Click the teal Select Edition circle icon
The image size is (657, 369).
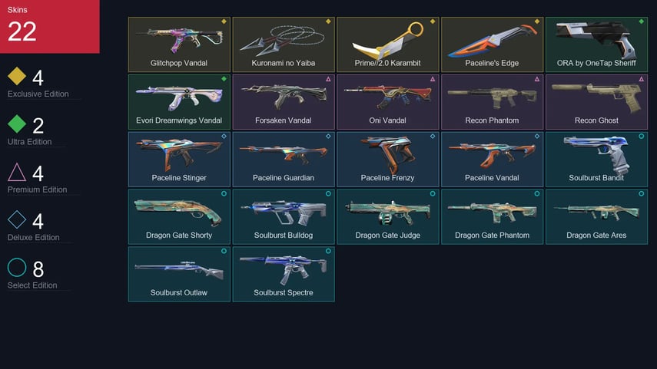click(17, 267)
